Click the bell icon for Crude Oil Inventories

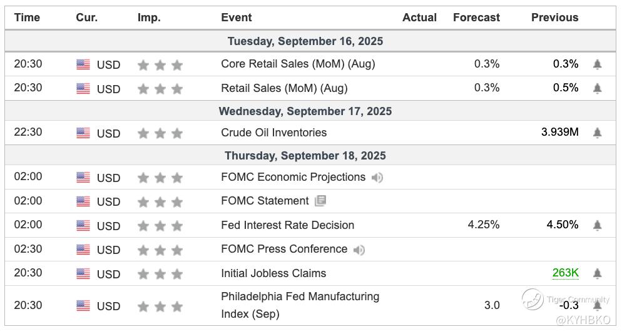coord(598,133)
